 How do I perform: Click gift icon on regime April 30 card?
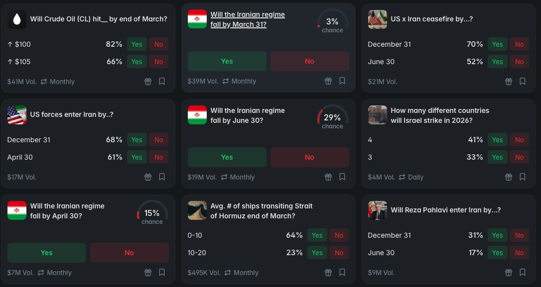coord(148,273)
